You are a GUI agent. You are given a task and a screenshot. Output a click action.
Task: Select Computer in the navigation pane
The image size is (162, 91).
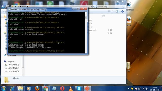[11, 61]
